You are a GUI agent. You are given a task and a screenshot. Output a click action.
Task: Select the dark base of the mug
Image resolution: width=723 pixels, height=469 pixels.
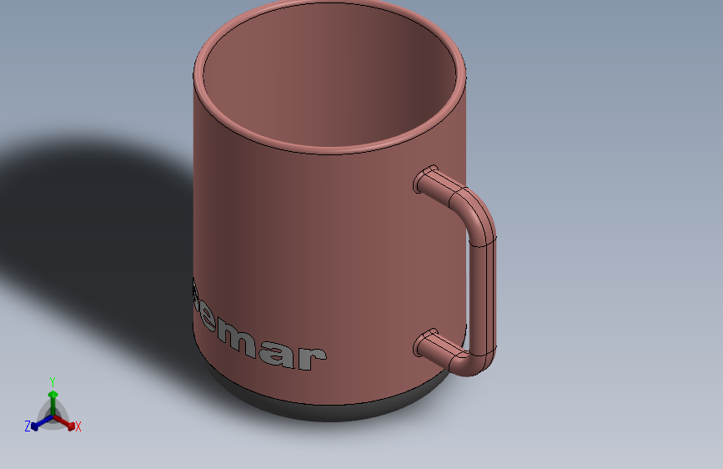[x=329, y=413]
